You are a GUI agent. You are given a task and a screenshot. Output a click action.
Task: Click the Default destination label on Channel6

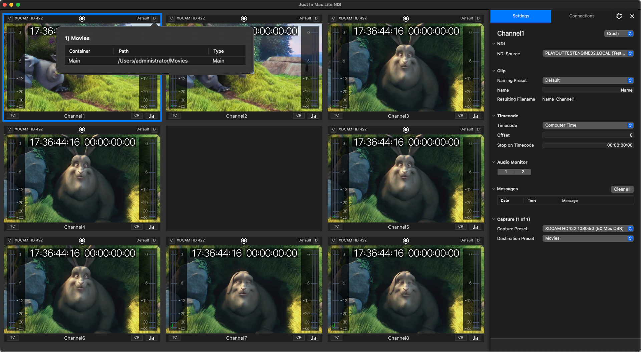143,240
